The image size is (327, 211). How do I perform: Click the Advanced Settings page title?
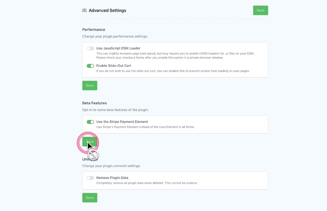click(x=107, y=10)
